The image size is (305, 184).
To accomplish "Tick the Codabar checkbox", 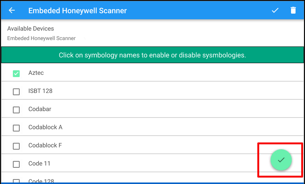I will [16, 110].
